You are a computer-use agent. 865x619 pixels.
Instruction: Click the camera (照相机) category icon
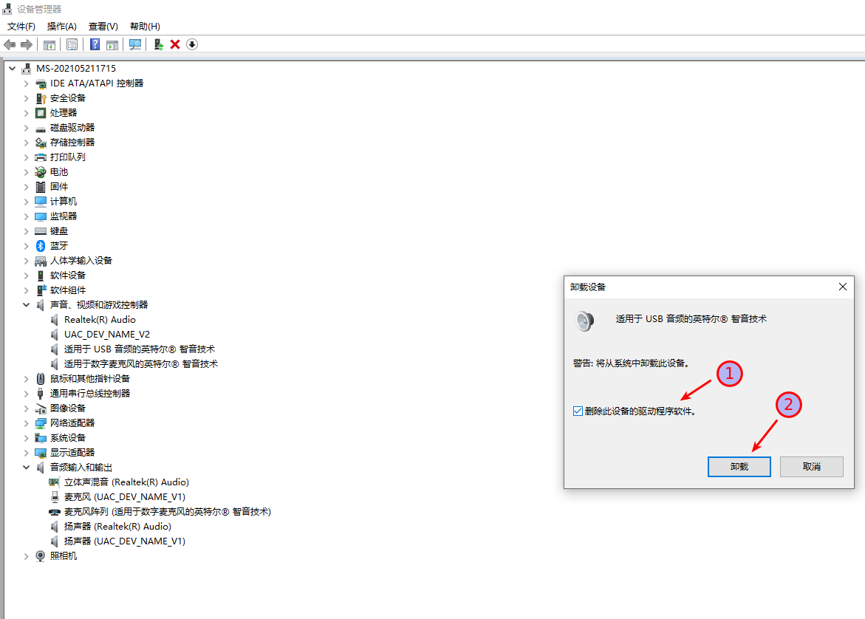pos(41,556)
